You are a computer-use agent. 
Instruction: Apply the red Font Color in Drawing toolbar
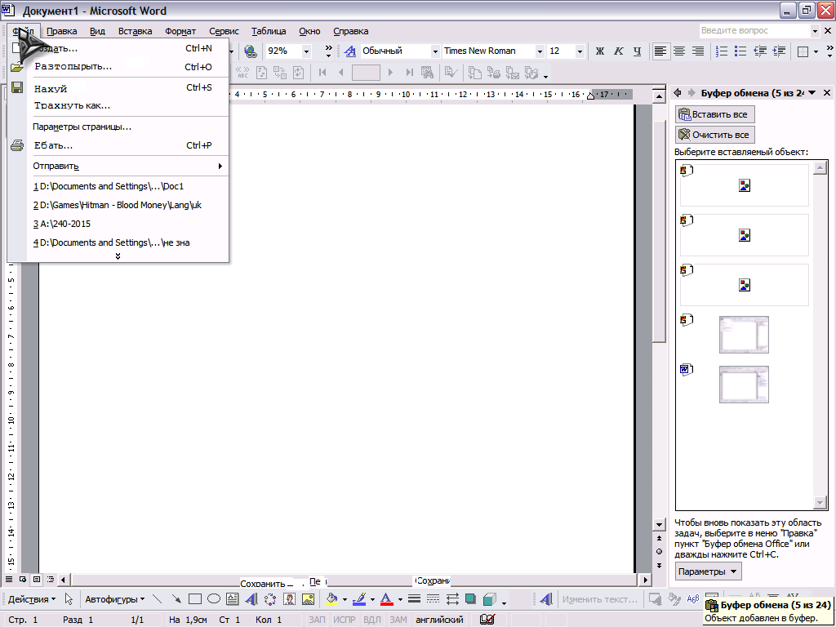pyautogui.click(x=387, y=599)
